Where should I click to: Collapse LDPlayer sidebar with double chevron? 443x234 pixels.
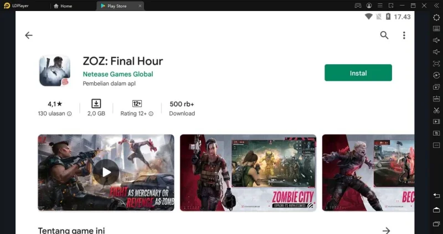436,6
